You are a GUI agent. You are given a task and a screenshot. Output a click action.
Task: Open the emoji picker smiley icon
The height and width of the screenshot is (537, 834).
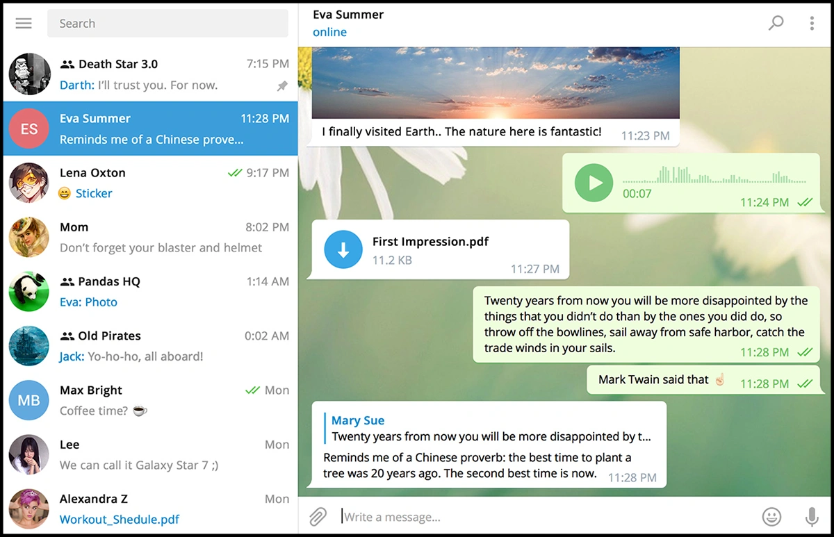771,516
